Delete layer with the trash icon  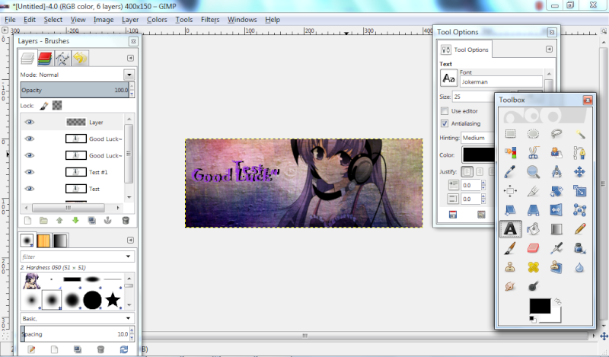(x=126, y=221)
